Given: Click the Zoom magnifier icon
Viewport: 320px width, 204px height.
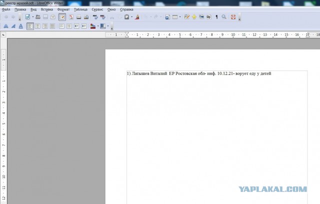Looking at the screenshot, I should coord(224,17).
